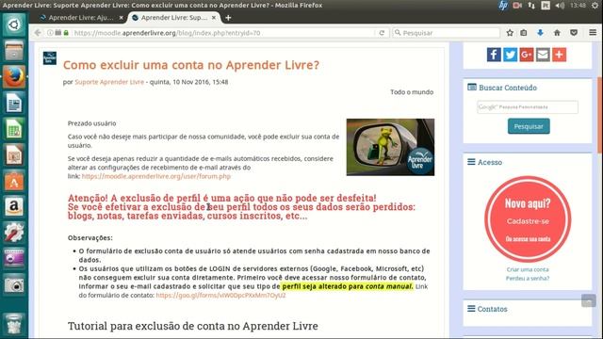Go to Firefox home page icon
The height and width of the screenshot is (339, 603).
click(557, 33)
